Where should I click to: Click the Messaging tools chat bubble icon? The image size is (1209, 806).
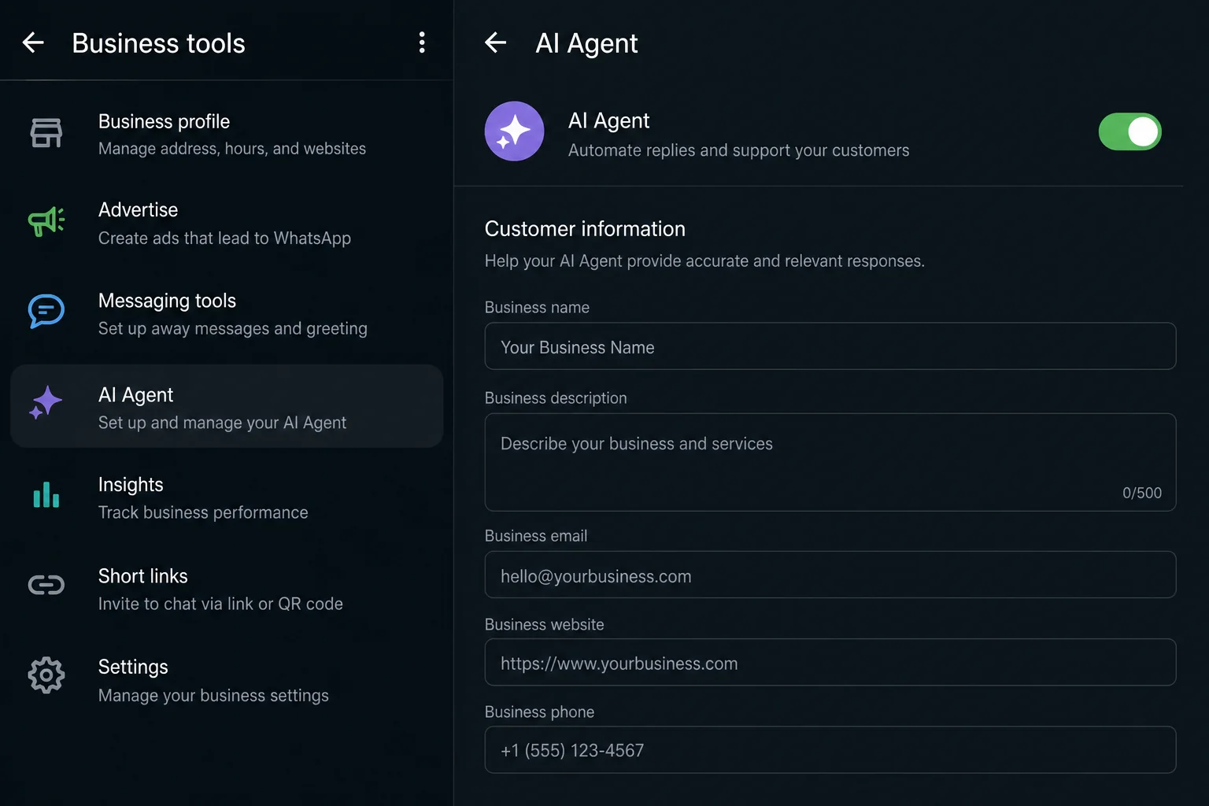(x=46, y=312)
